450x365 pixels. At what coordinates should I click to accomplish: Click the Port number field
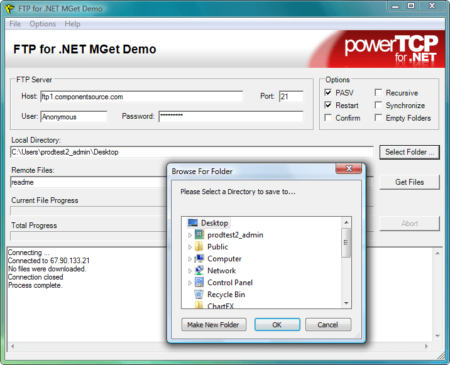click(x=291, y=96)
